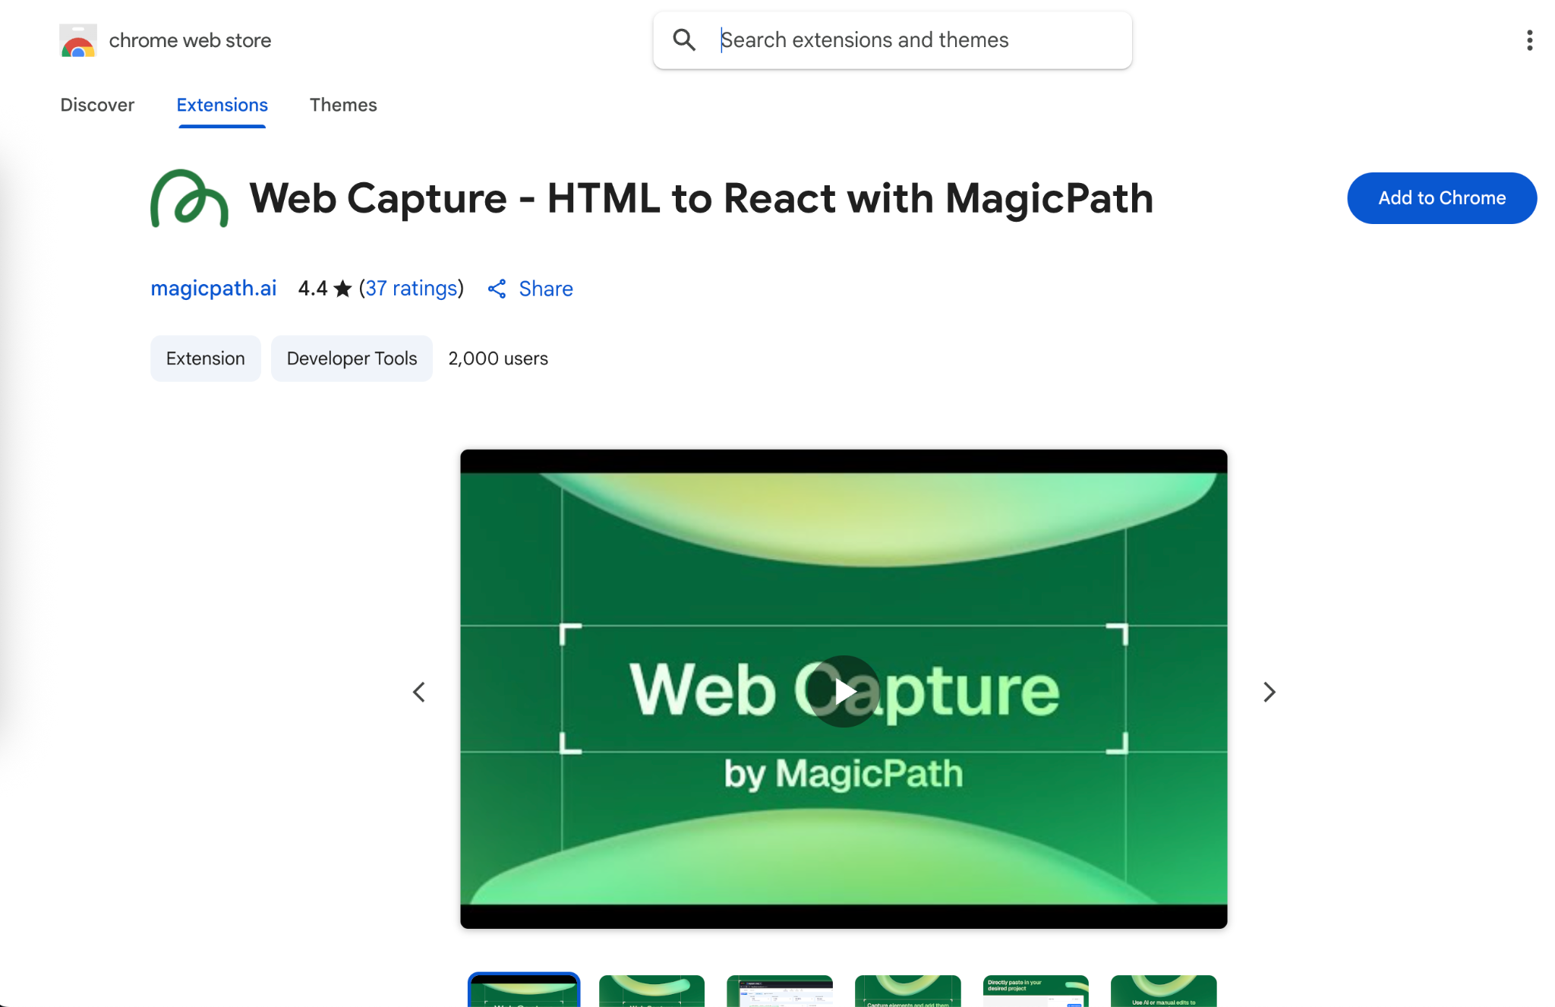The height and width of the screenshot is (1007, 1555).
Task: Click the Developer Tools category chip
Action: (352, 358)
